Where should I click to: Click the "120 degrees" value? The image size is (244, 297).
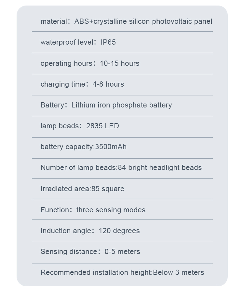click(119, 231)
